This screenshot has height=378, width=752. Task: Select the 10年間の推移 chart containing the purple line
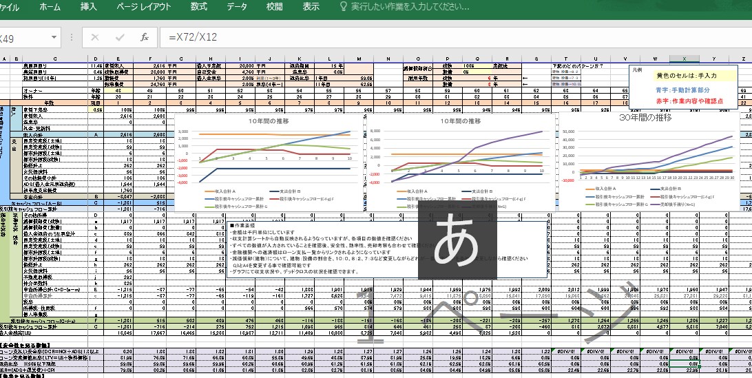(x=461, y=163)
